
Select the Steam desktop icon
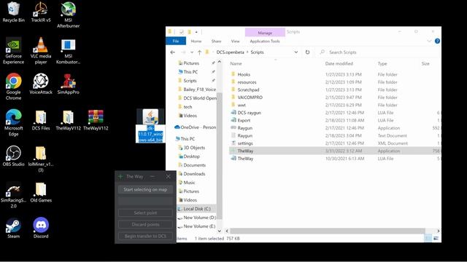pyautogui.click(x=13, y=228)
